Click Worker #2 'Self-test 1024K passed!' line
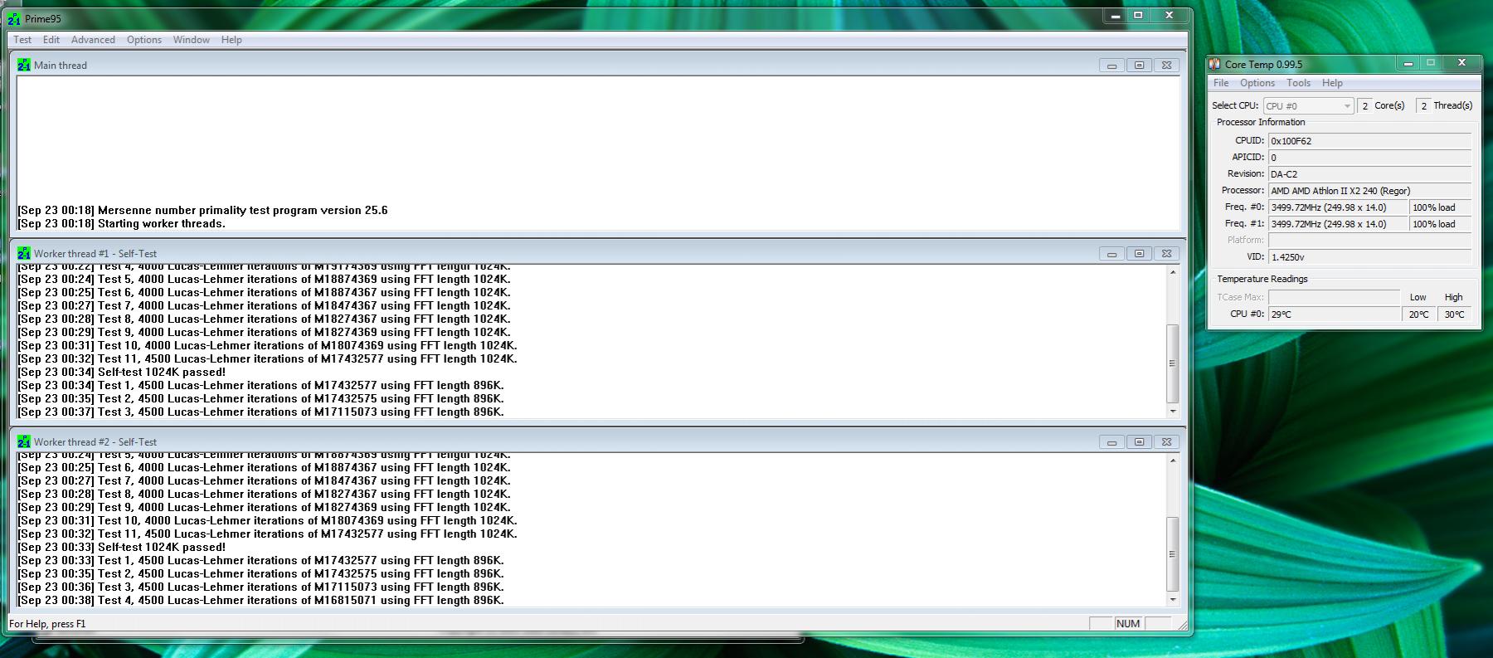This screenshot has height=658, width=1493. pyautogui.click(x=121, y=548)
